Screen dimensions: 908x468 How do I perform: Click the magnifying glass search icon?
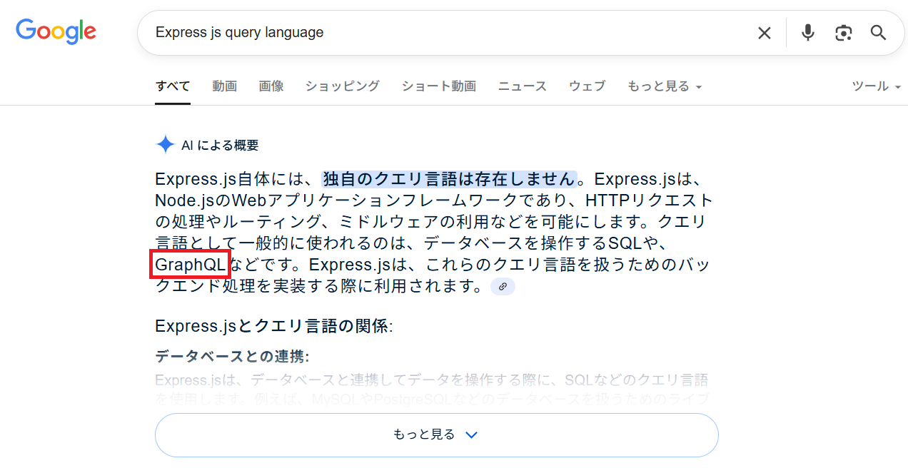pyautogui.click(x=878, y=33)
